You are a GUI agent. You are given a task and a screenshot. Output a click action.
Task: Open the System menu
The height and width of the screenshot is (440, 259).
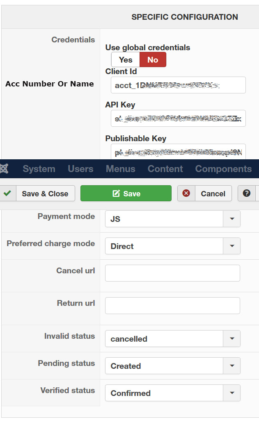(x=39, y=169)
